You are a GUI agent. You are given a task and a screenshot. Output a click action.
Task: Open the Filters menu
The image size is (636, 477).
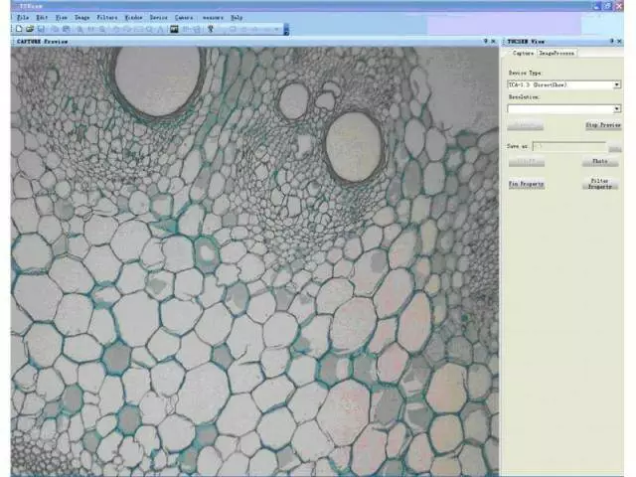click(107, 18)
